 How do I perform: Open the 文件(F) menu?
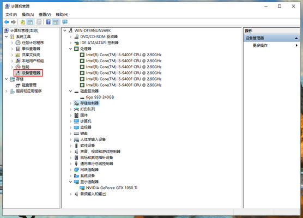(11, 15)
